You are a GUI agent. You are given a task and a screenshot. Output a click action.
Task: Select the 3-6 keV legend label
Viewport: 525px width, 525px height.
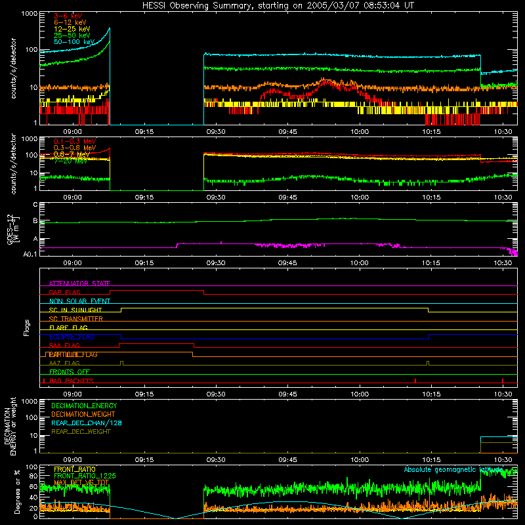click(68, 16)
